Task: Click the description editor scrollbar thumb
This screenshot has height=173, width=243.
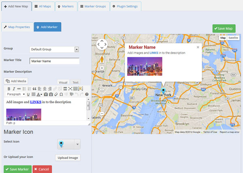Action: [x=88, y=106]
